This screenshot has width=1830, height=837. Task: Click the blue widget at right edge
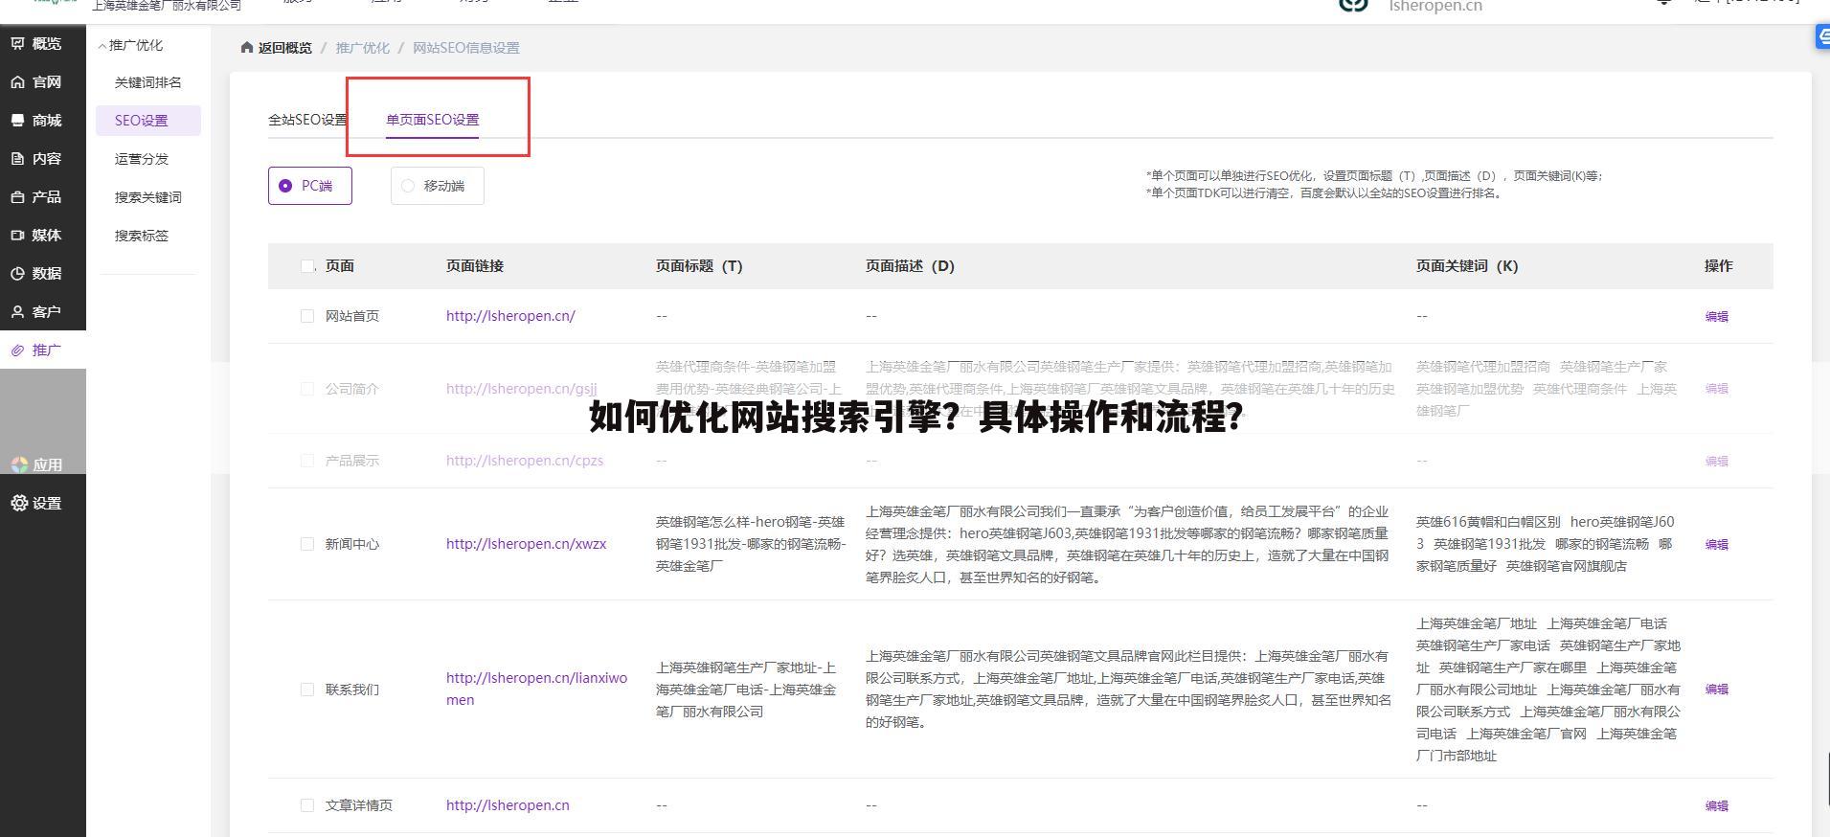coord(1822,36)
